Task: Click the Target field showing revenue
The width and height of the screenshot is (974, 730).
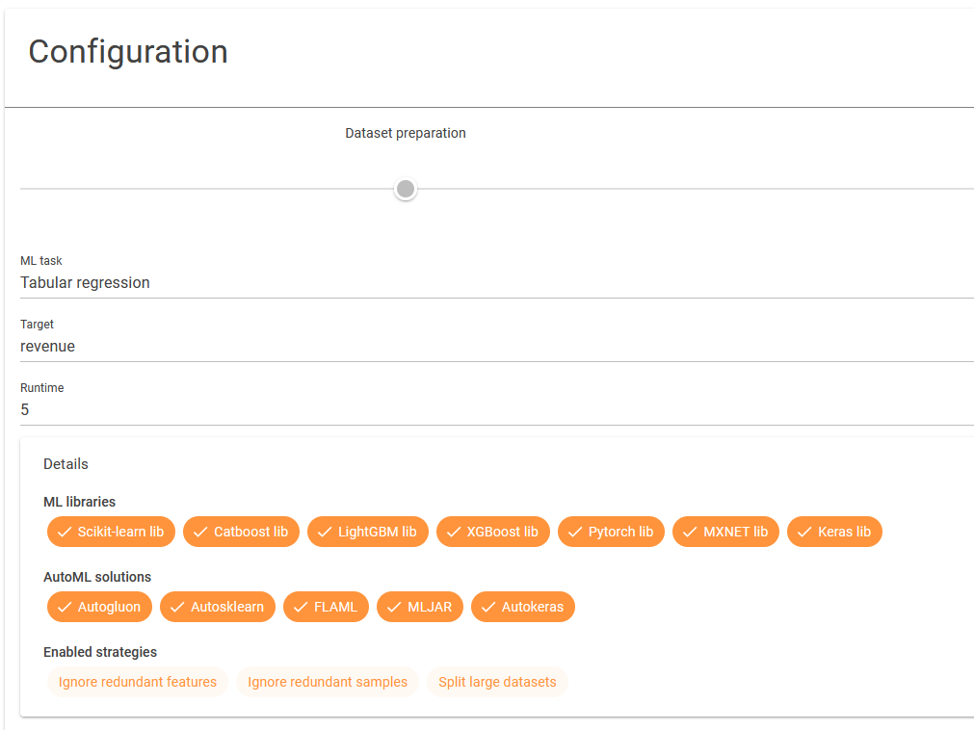Action: coord(497,346)
